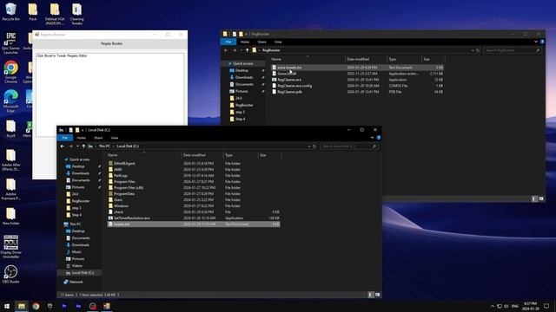This screenshot has width=556, height=312.
Task: Expand address bar history in RegBooster window
Action: tap(473, 50)
